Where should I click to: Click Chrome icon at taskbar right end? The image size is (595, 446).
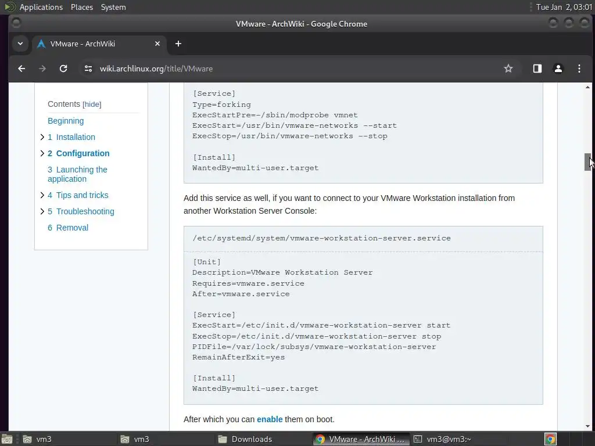click(x=550, y=439)
